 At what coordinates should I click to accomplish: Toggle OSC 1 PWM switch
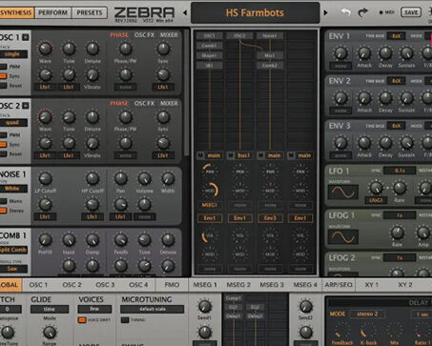[x=3, y=67]
